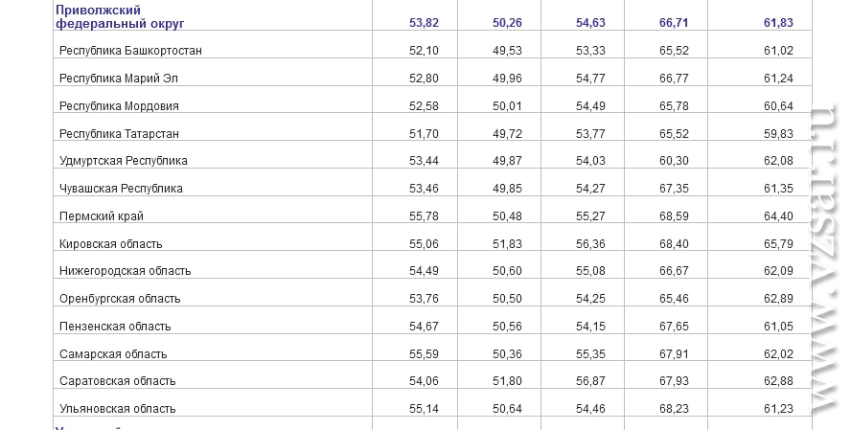Click the Республика Татарстан region name
The height and width of the screenshot is (430, 851).
tap(119, 133)
